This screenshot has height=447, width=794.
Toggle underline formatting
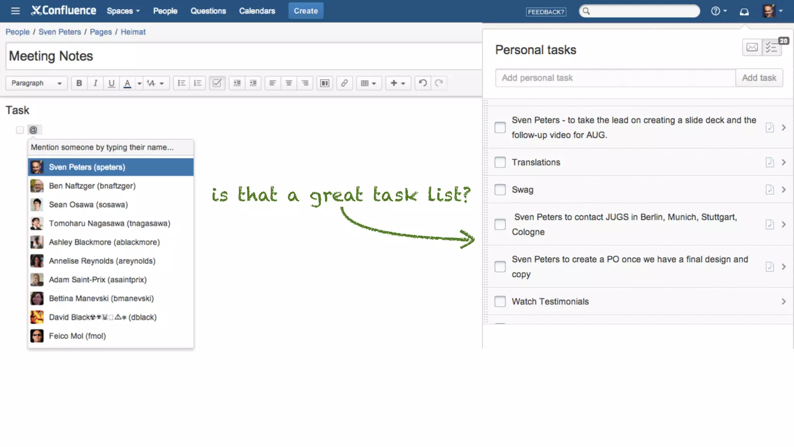112,83
